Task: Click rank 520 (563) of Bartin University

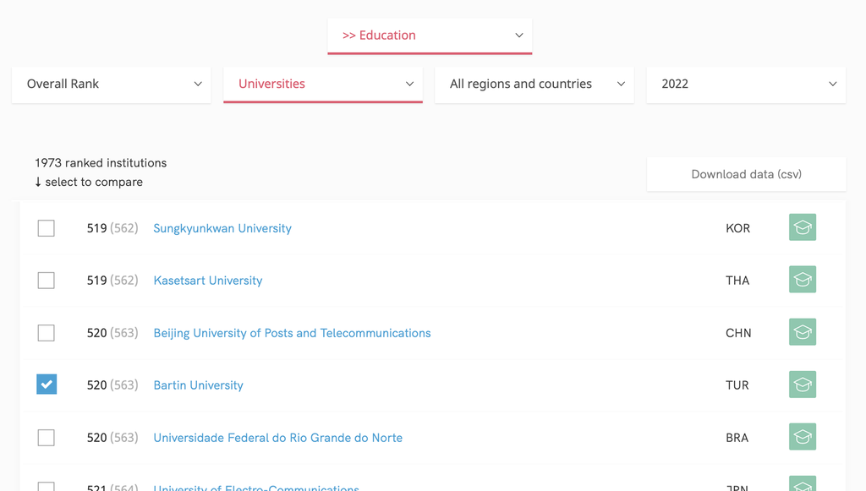Action: point(112,385)
